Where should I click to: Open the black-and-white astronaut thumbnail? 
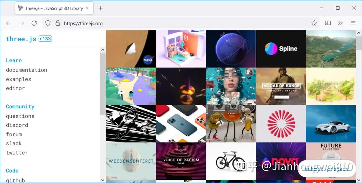[131, 124]
